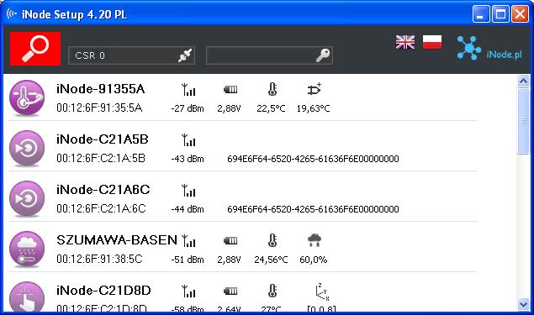The height and width of the screenshot is (315, 534).
Task: Click battery icon of iNode-C21D8D
Action: 230,291
